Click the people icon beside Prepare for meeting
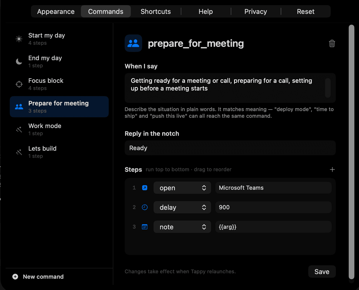 click(19, 107)
